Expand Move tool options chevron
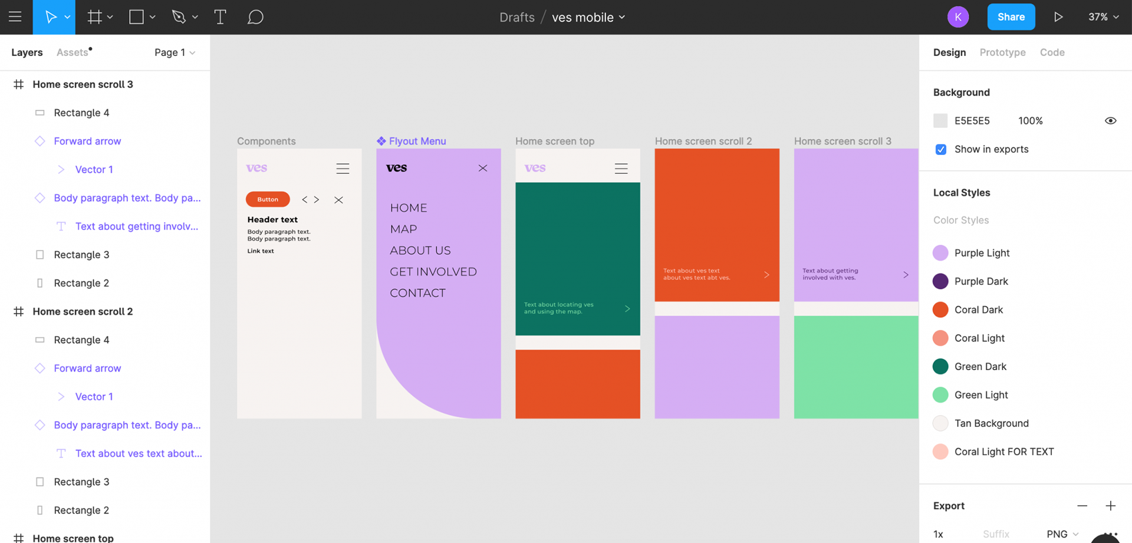Screen dimensions: 1132x543 [x=67, y=17]
